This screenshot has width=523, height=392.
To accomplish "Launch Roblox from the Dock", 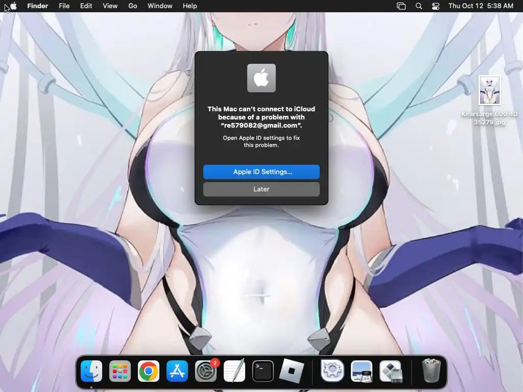I will (292, 371).
